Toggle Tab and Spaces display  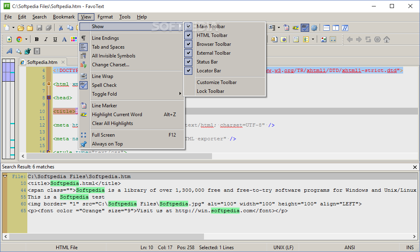coord(108,47)
